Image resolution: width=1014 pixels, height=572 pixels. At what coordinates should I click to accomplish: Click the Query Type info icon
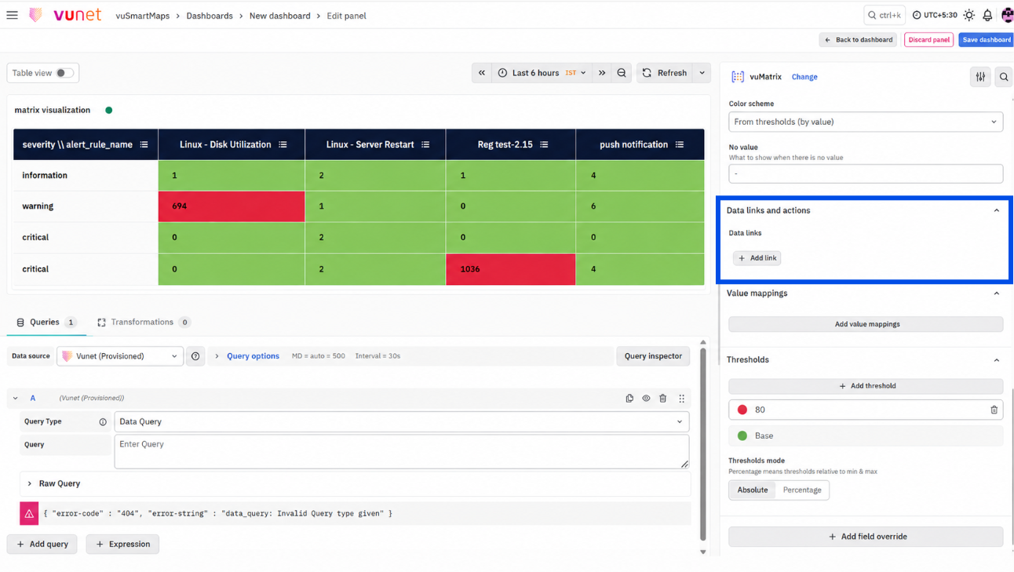coord(103,422)
